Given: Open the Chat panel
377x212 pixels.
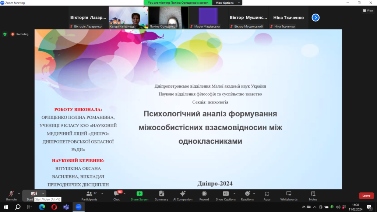Looking at the screenshot, I should click(117, 196).
